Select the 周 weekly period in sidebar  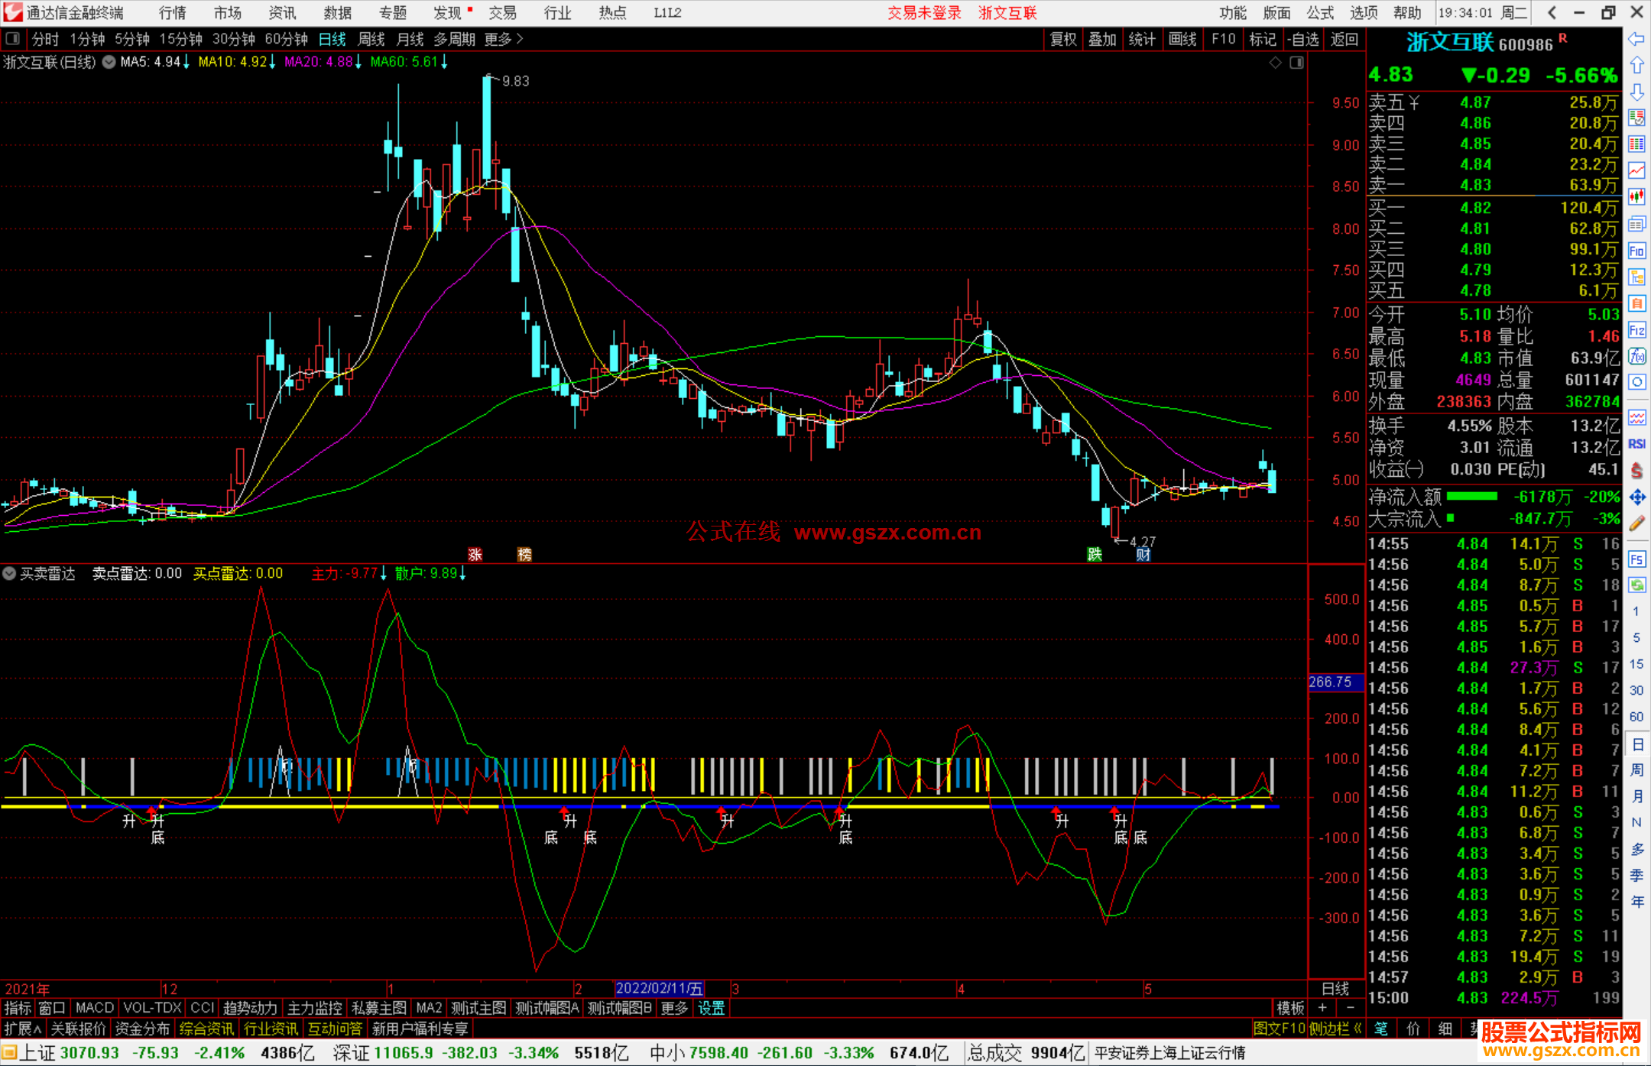[x=1636, y=770]
